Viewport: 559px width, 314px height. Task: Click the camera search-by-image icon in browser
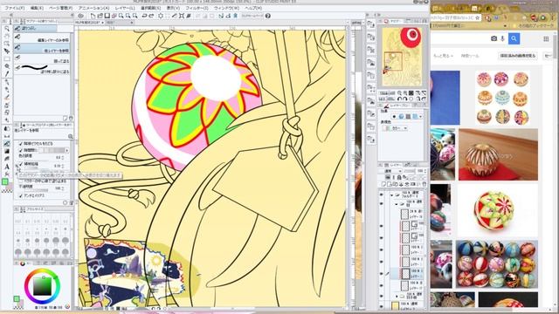coord(493,38)
